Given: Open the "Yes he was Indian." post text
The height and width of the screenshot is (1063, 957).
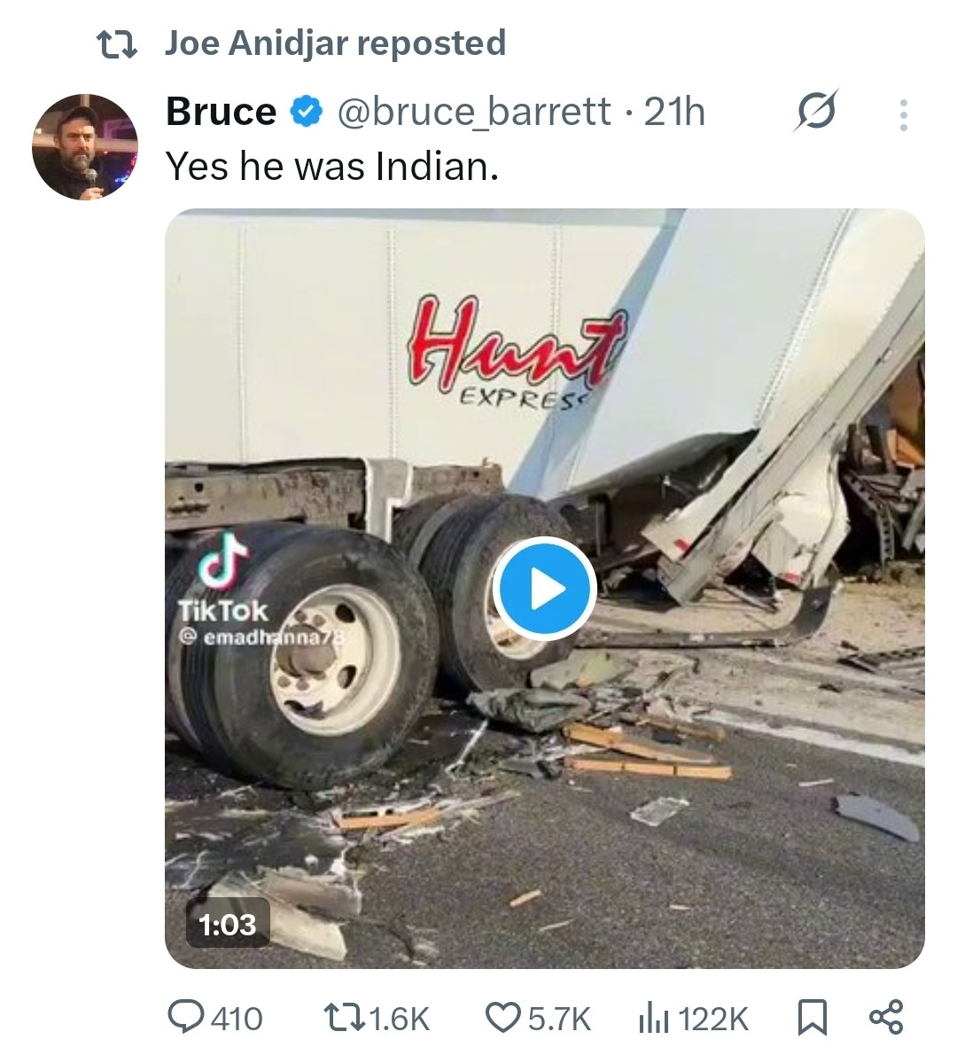Looking at the screenshot, I should click(332, 166).
